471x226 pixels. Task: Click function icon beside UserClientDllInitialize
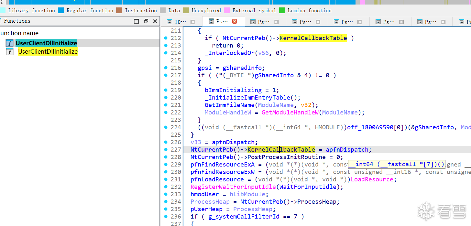10,43
